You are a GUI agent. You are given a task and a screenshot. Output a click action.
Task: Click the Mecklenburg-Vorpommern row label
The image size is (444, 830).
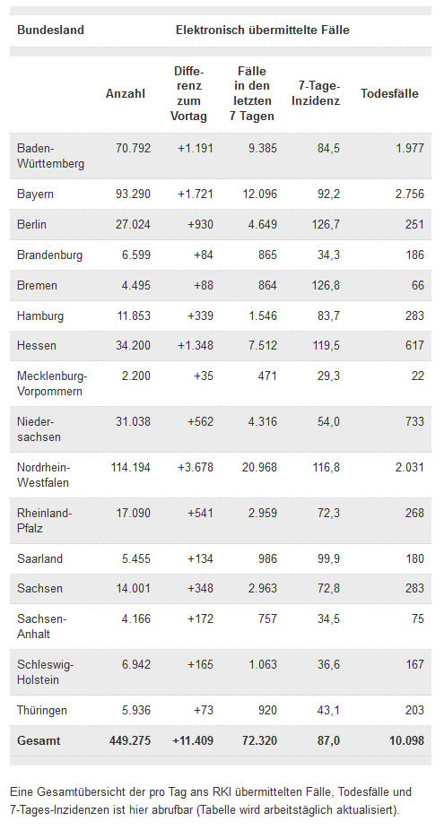pos(52,384)
